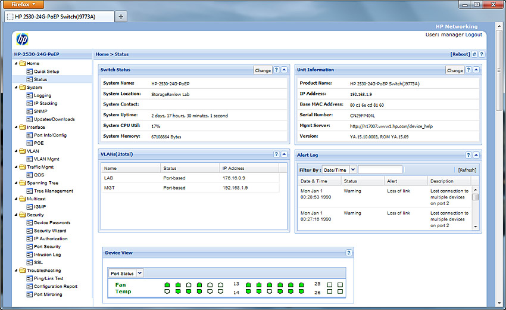
Task: Collapse the Unit Information panel
Action: pos(476,70)
